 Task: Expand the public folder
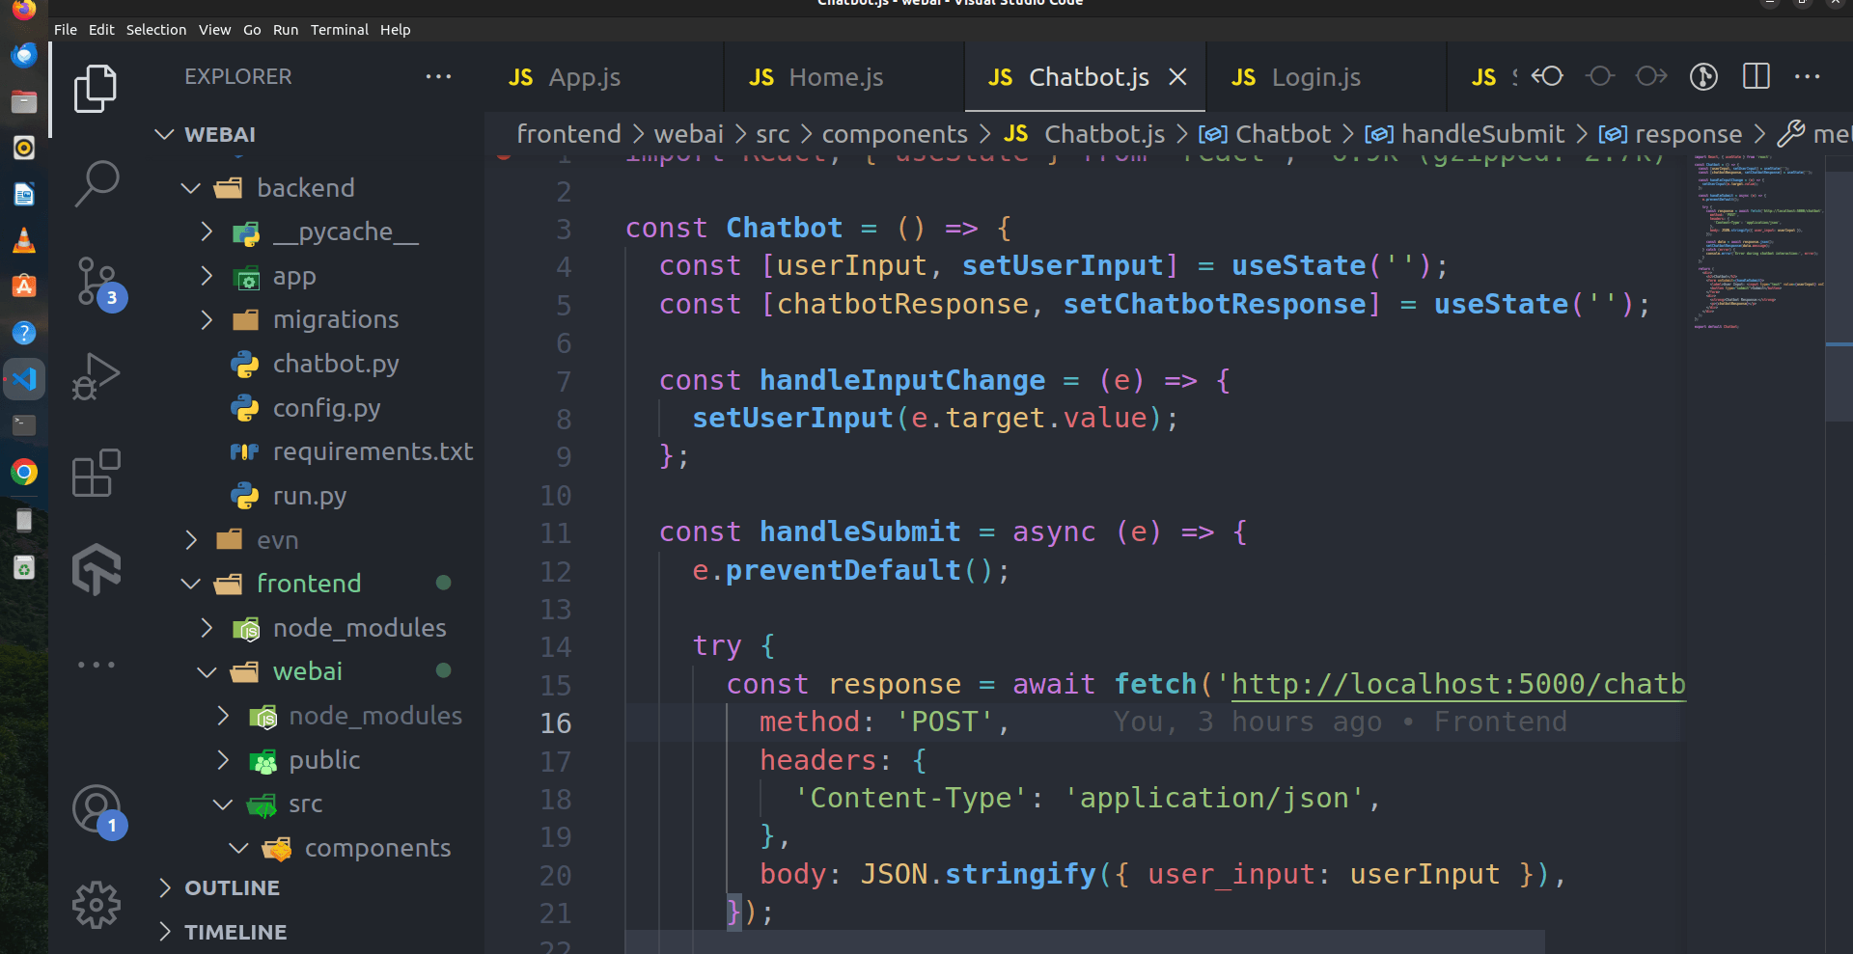pyautogui.click(x=223, y=760)
